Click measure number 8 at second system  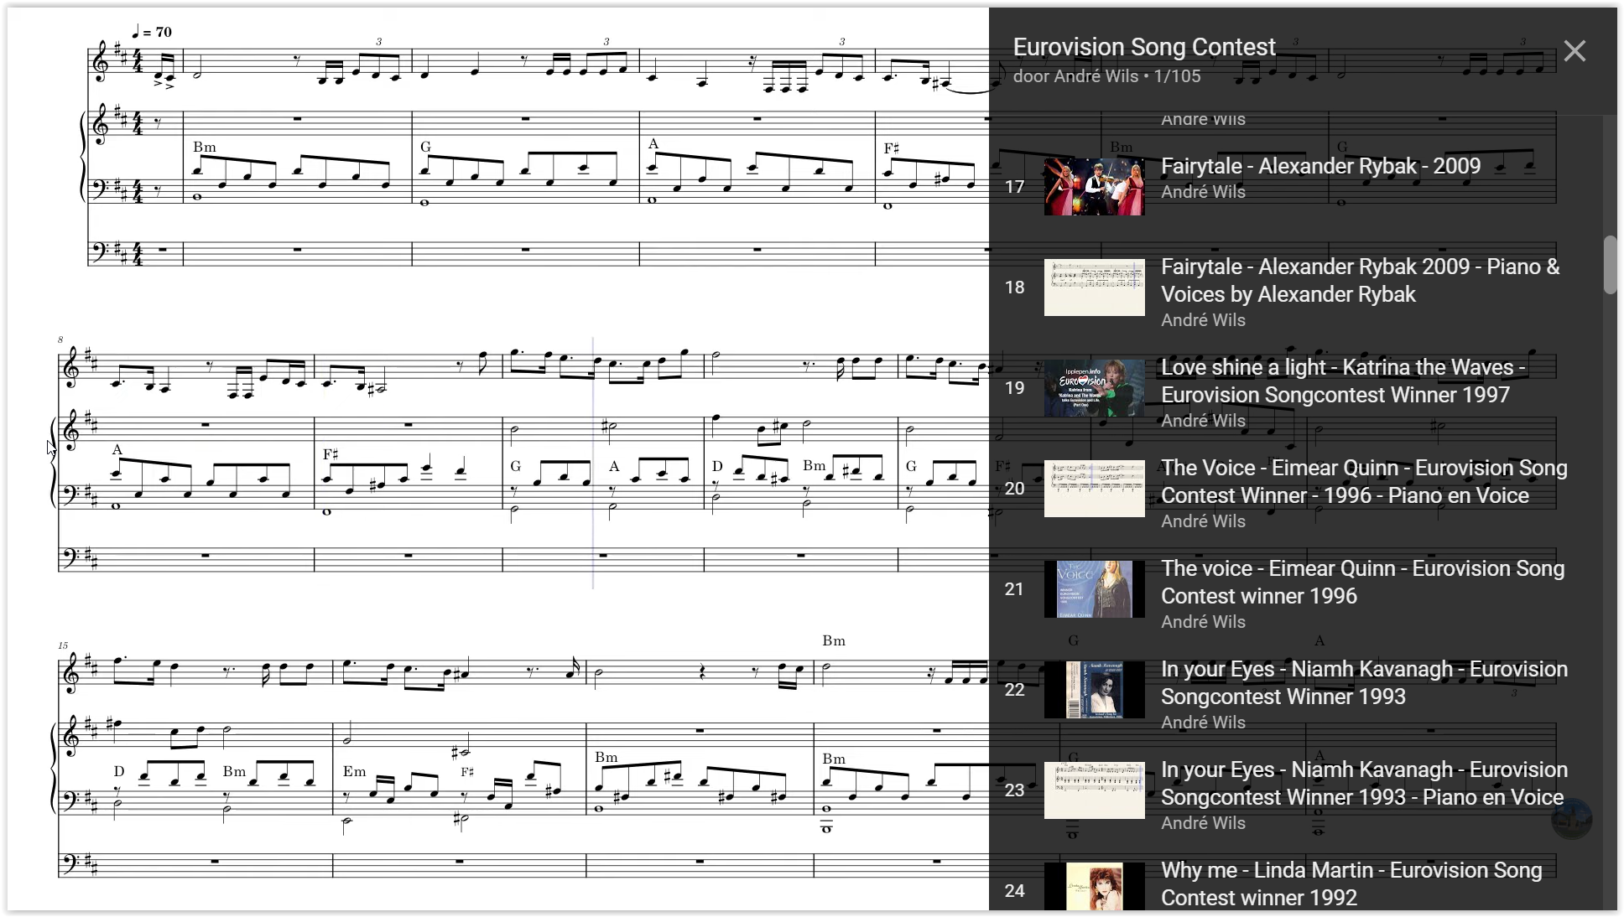click(x=60, y=339)
